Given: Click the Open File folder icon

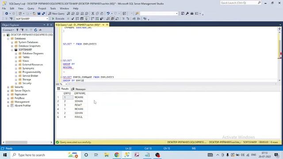Looking at the screenshot, I should click(34, 14).
